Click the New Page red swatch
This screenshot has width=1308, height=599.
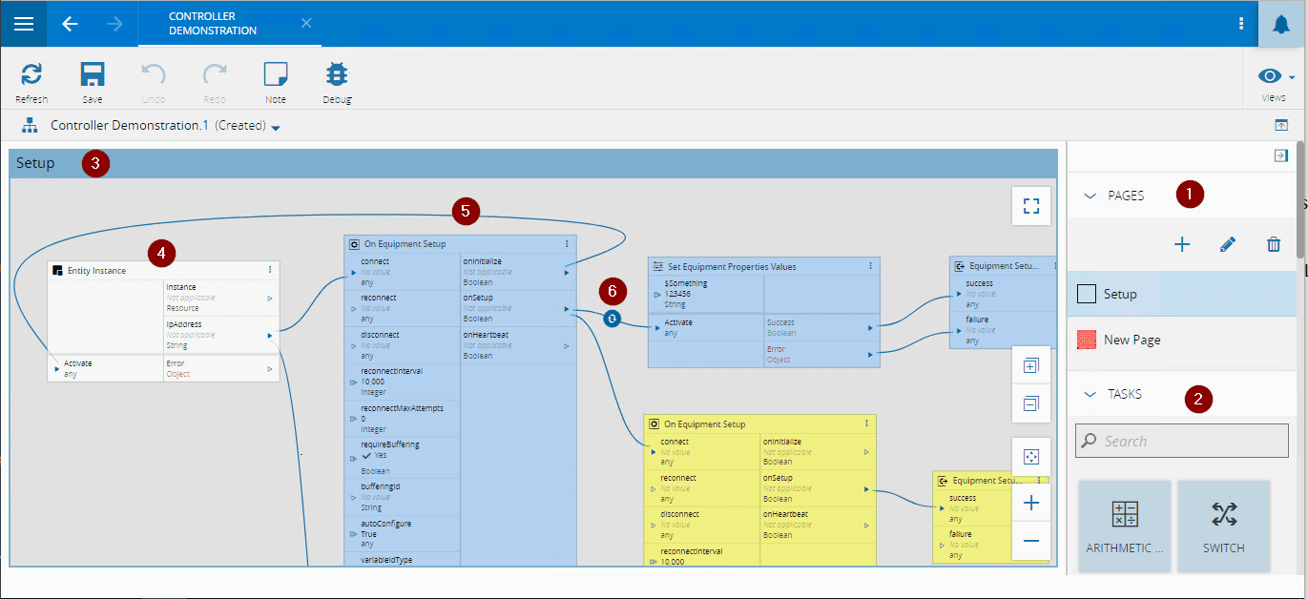click(x=1086, y=340)
